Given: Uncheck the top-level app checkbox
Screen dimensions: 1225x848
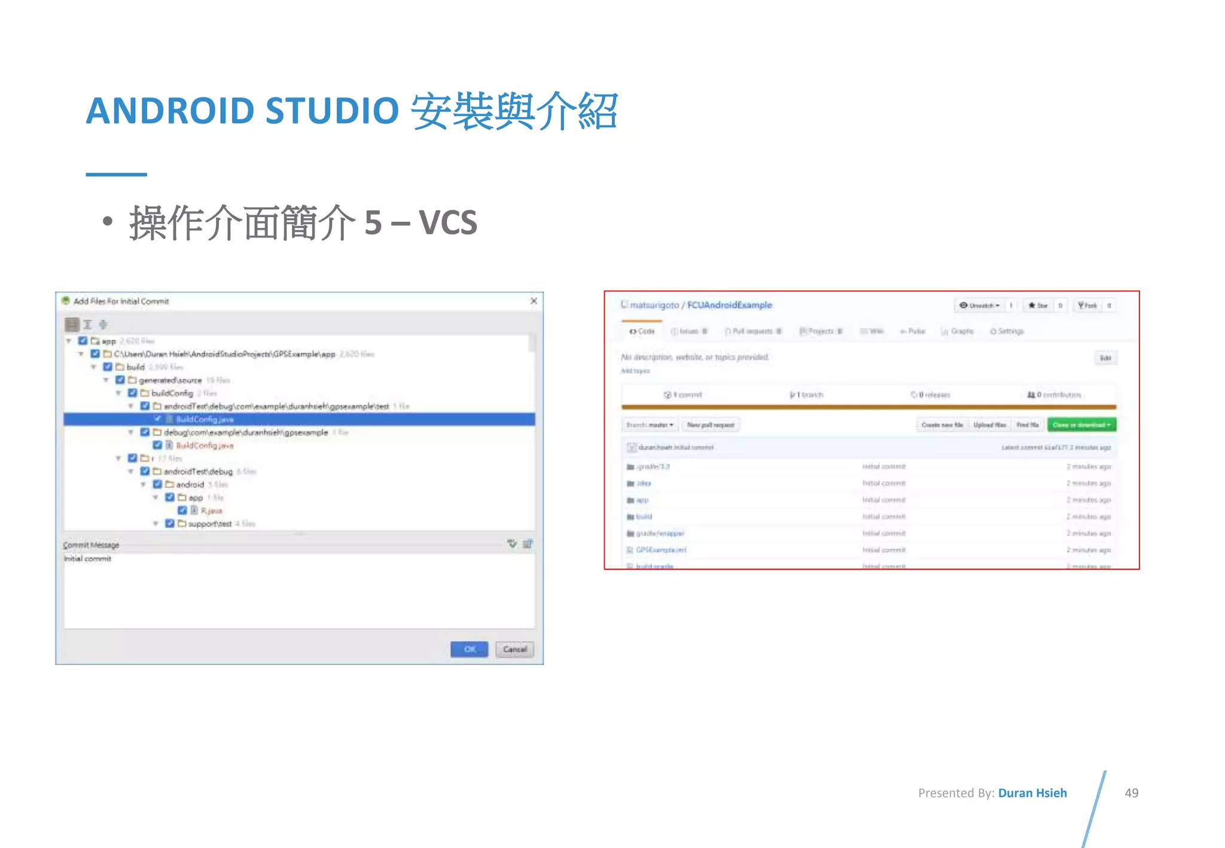Looking at the screenshot, I should 83,341.
